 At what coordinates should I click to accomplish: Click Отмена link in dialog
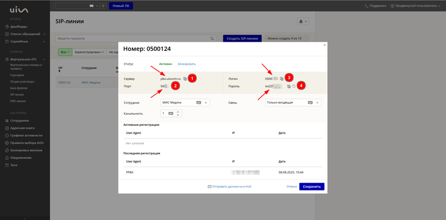(292, 187)
